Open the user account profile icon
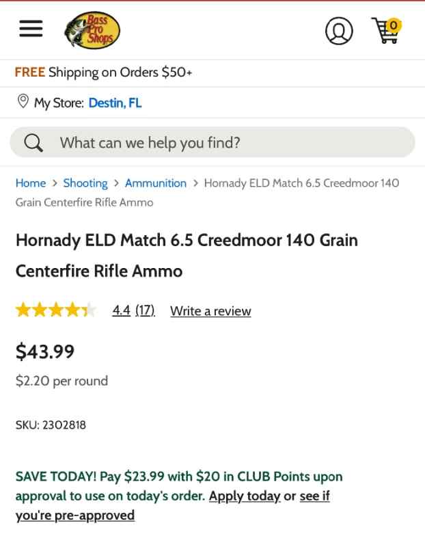The width and height of the screenshot is (425, 547). 339,31
